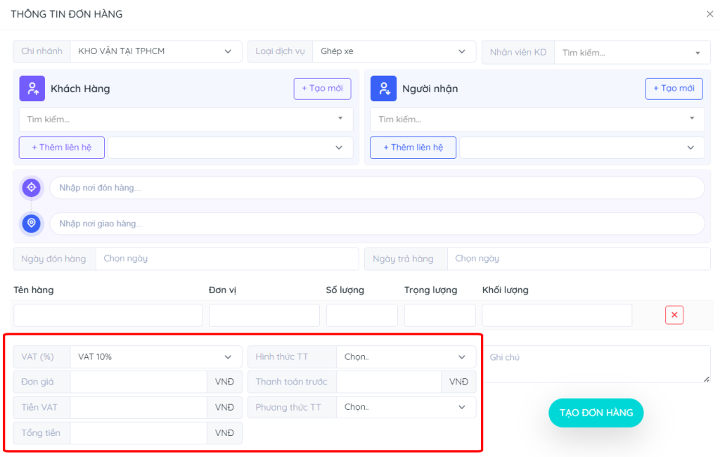Viewport: 720px width, 457px height.
Task: Focus the Nhập nơi đón hàng field
Action: [x=376, y=188]
